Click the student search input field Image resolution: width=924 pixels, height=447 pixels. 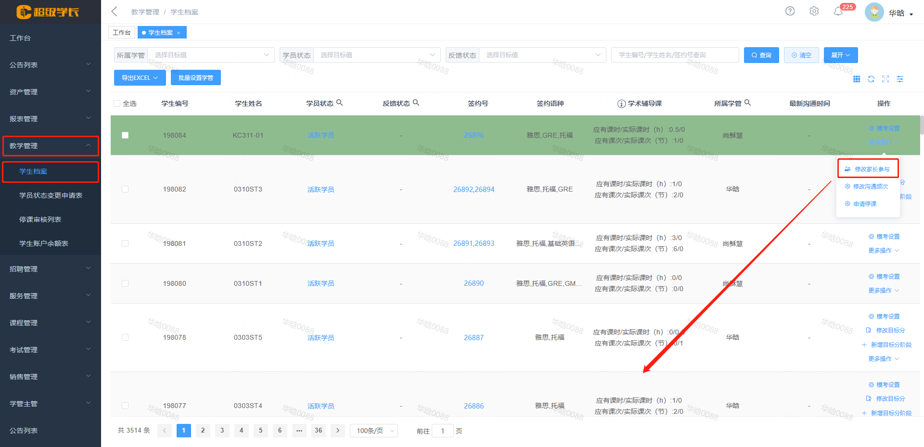coord(675,55)
